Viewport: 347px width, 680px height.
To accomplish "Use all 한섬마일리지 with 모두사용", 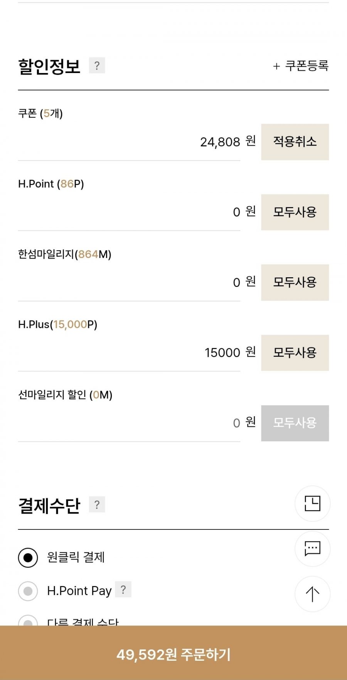I will (295, 282).
